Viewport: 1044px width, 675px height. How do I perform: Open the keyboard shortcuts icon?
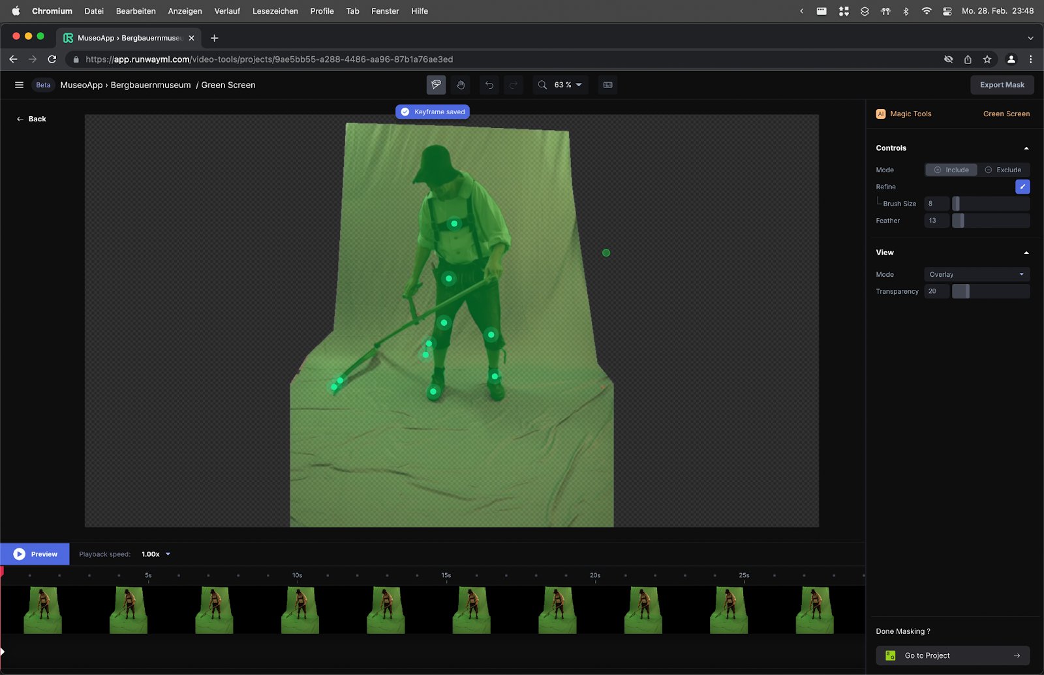[607, 85]
